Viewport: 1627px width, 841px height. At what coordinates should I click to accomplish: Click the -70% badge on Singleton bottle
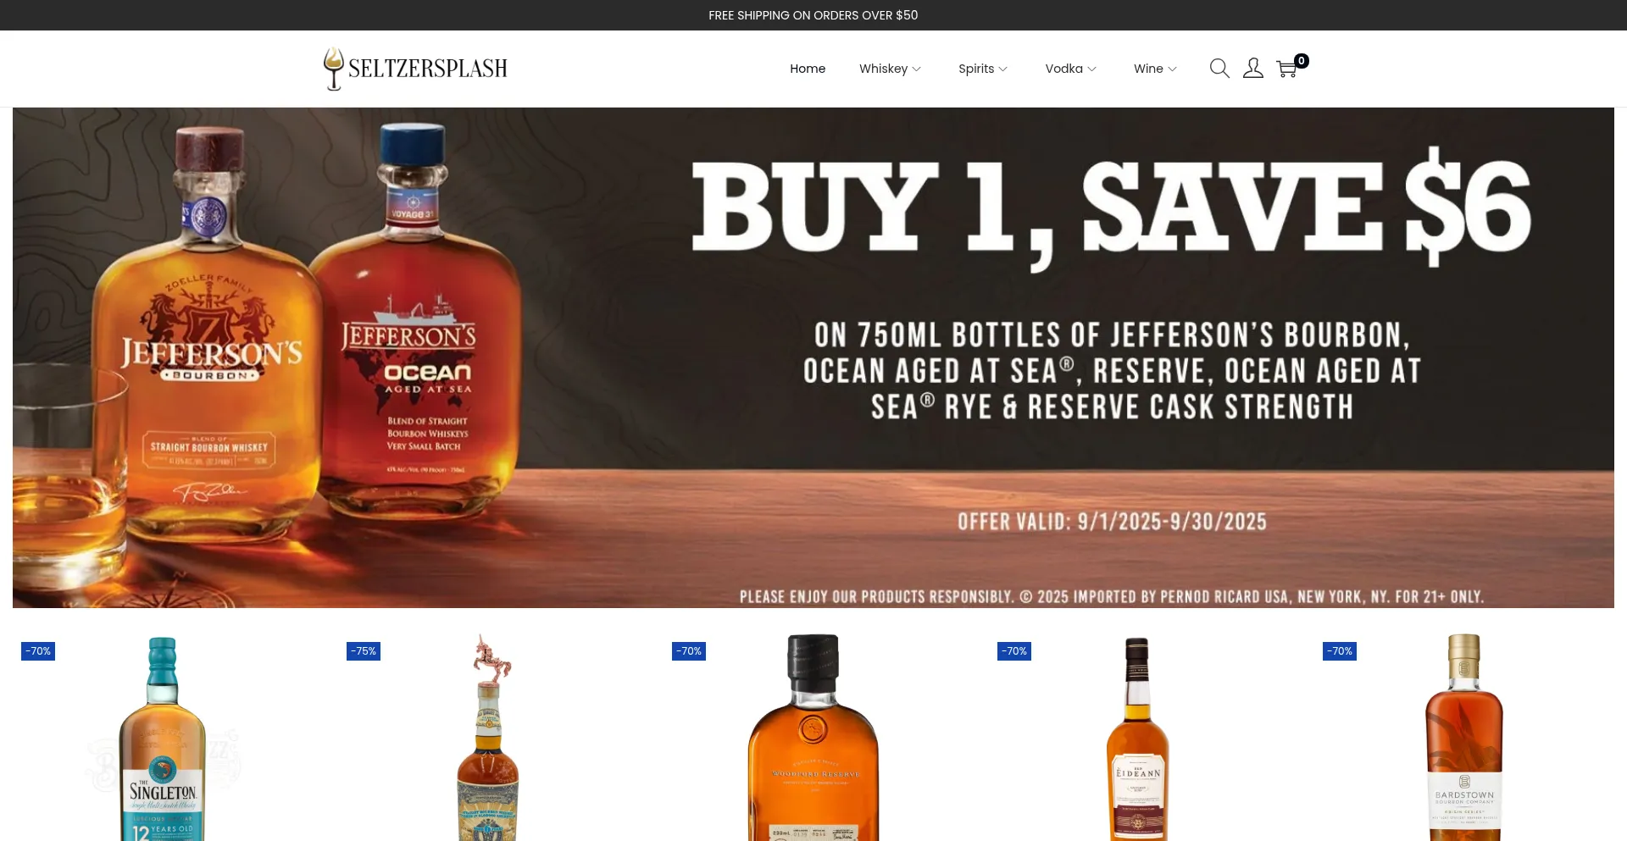(x=38, y=651)
